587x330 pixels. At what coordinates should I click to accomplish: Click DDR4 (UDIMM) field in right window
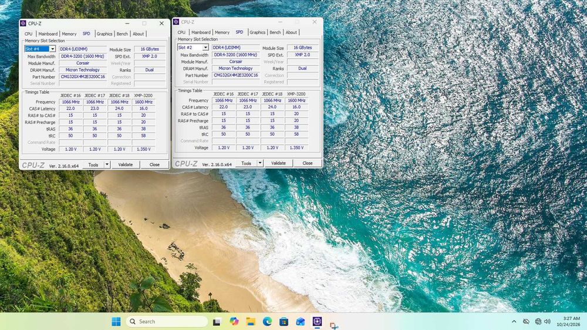(x=236, y=48)
